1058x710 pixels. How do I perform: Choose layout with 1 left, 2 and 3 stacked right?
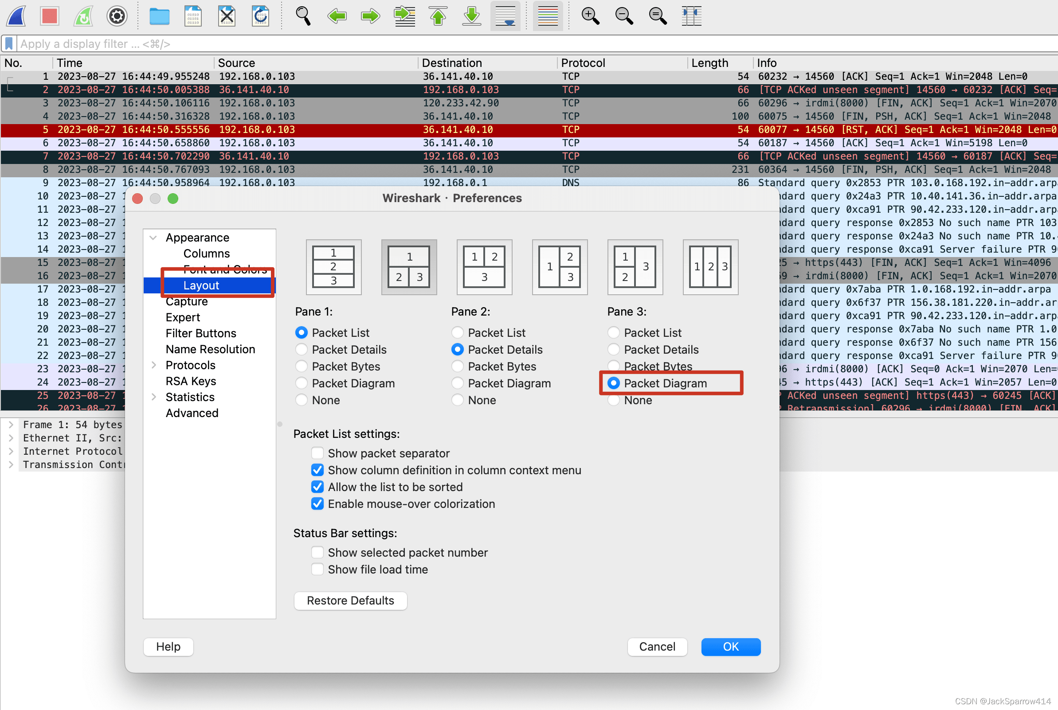click(560, 267)
